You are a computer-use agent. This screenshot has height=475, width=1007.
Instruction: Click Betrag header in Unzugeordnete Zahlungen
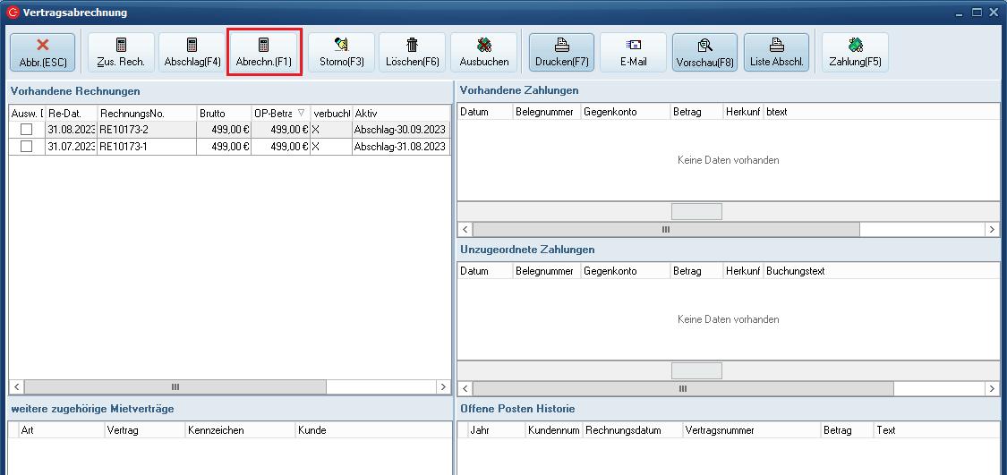point(696,271)
